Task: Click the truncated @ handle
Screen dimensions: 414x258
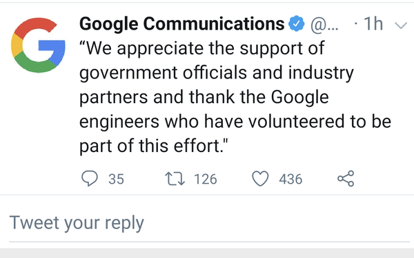Action: click(324, 25)
